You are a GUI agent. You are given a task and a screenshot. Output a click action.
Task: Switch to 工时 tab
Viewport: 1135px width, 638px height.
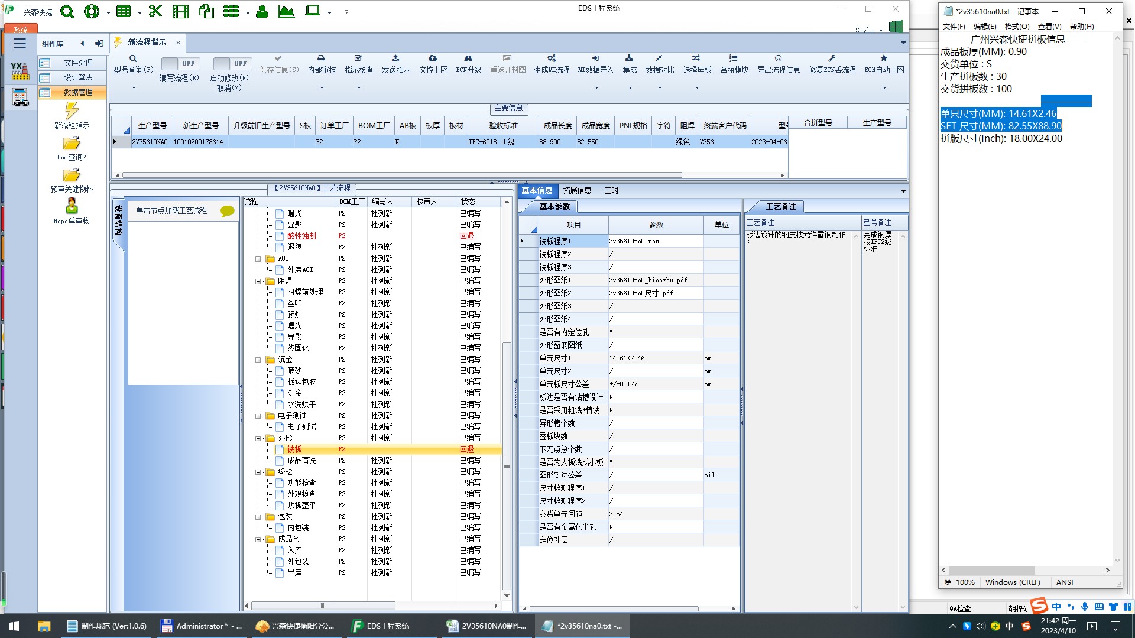click(x=611, y=190)
